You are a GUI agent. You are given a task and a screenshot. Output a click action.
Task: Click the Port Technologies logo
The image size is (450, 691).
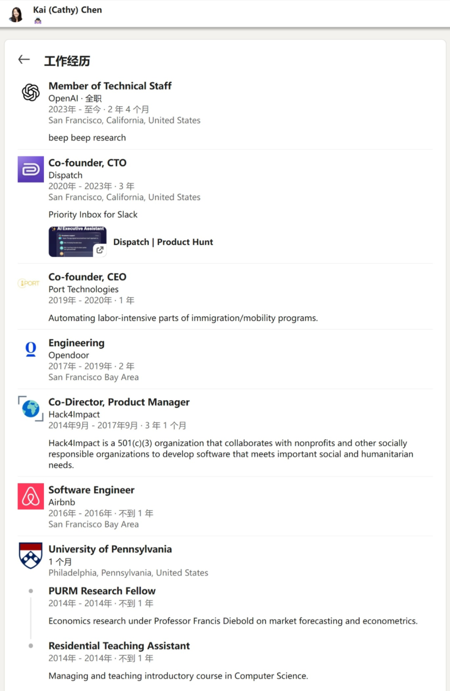tap(29, 283)
